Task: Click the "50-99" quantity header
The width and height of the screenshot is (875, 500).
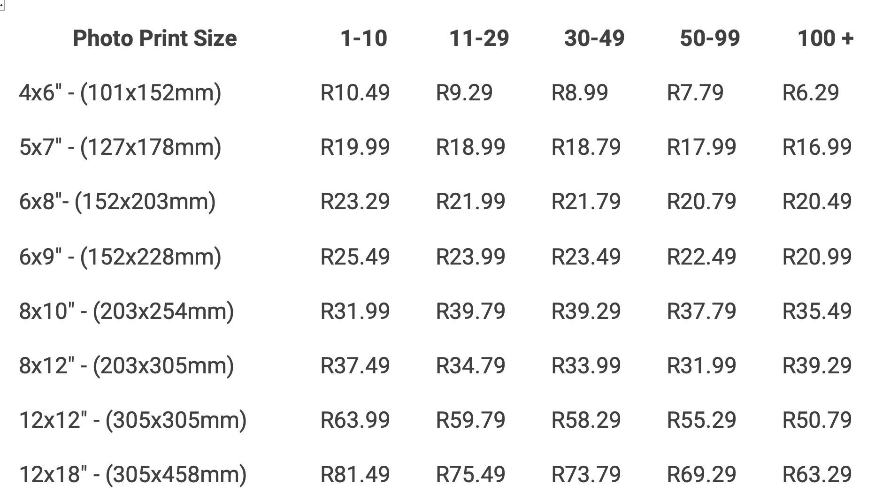Action: click(710, 38)
